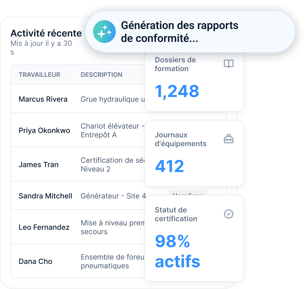Select worker James Tran

39,165
